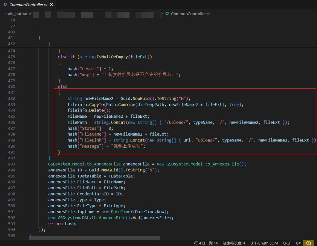Screen dimensions: 317x246
Task: Click annexesFile.CredentialsID on line 498
Action: pyautogui.click(x=78, y=194)
